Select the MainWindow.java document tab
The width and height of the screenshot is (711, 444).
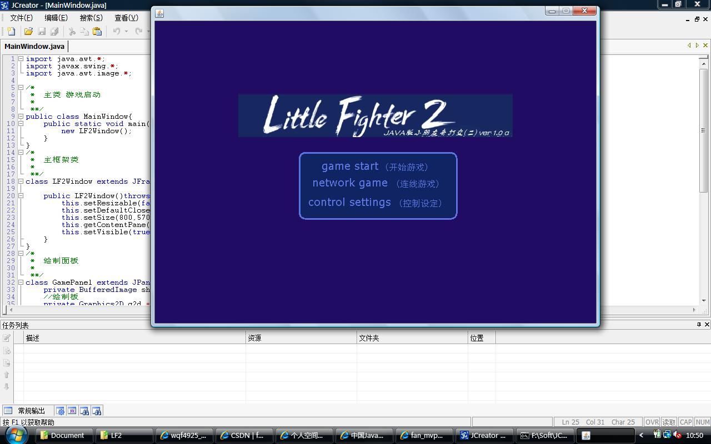pos(34,47)
